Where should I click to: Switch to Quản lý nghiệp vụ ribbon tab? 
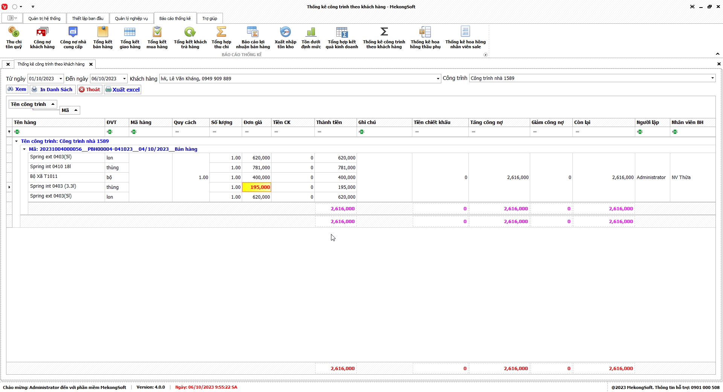pos(131,18)
